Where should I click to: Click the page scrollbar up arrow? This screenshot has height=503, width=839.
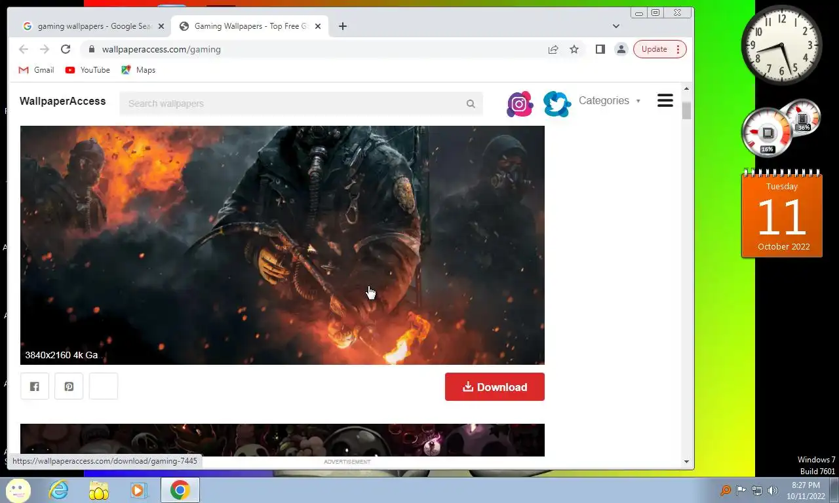click(x=687, y=89)
